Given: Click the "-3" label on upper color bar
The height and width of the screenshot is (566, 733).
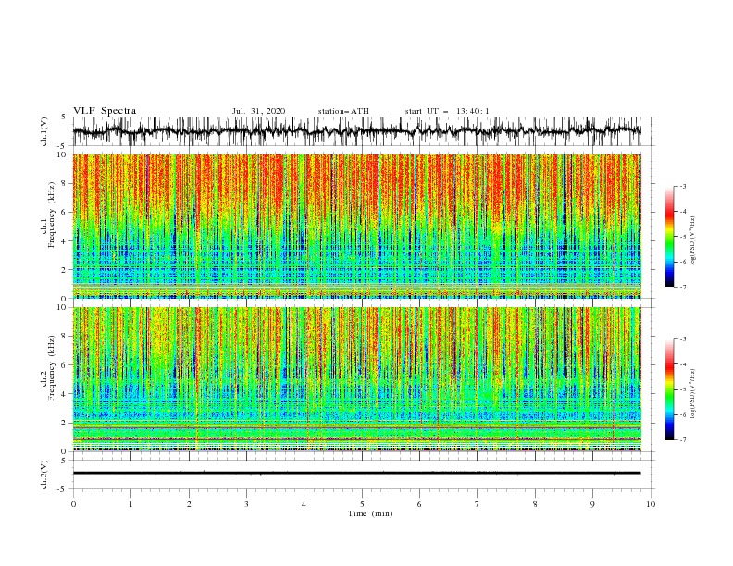Looking at the screenshot, I should click(683, 186).
